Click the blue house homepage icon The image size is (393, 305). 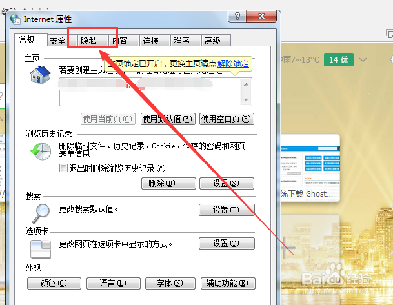[40, 75]
